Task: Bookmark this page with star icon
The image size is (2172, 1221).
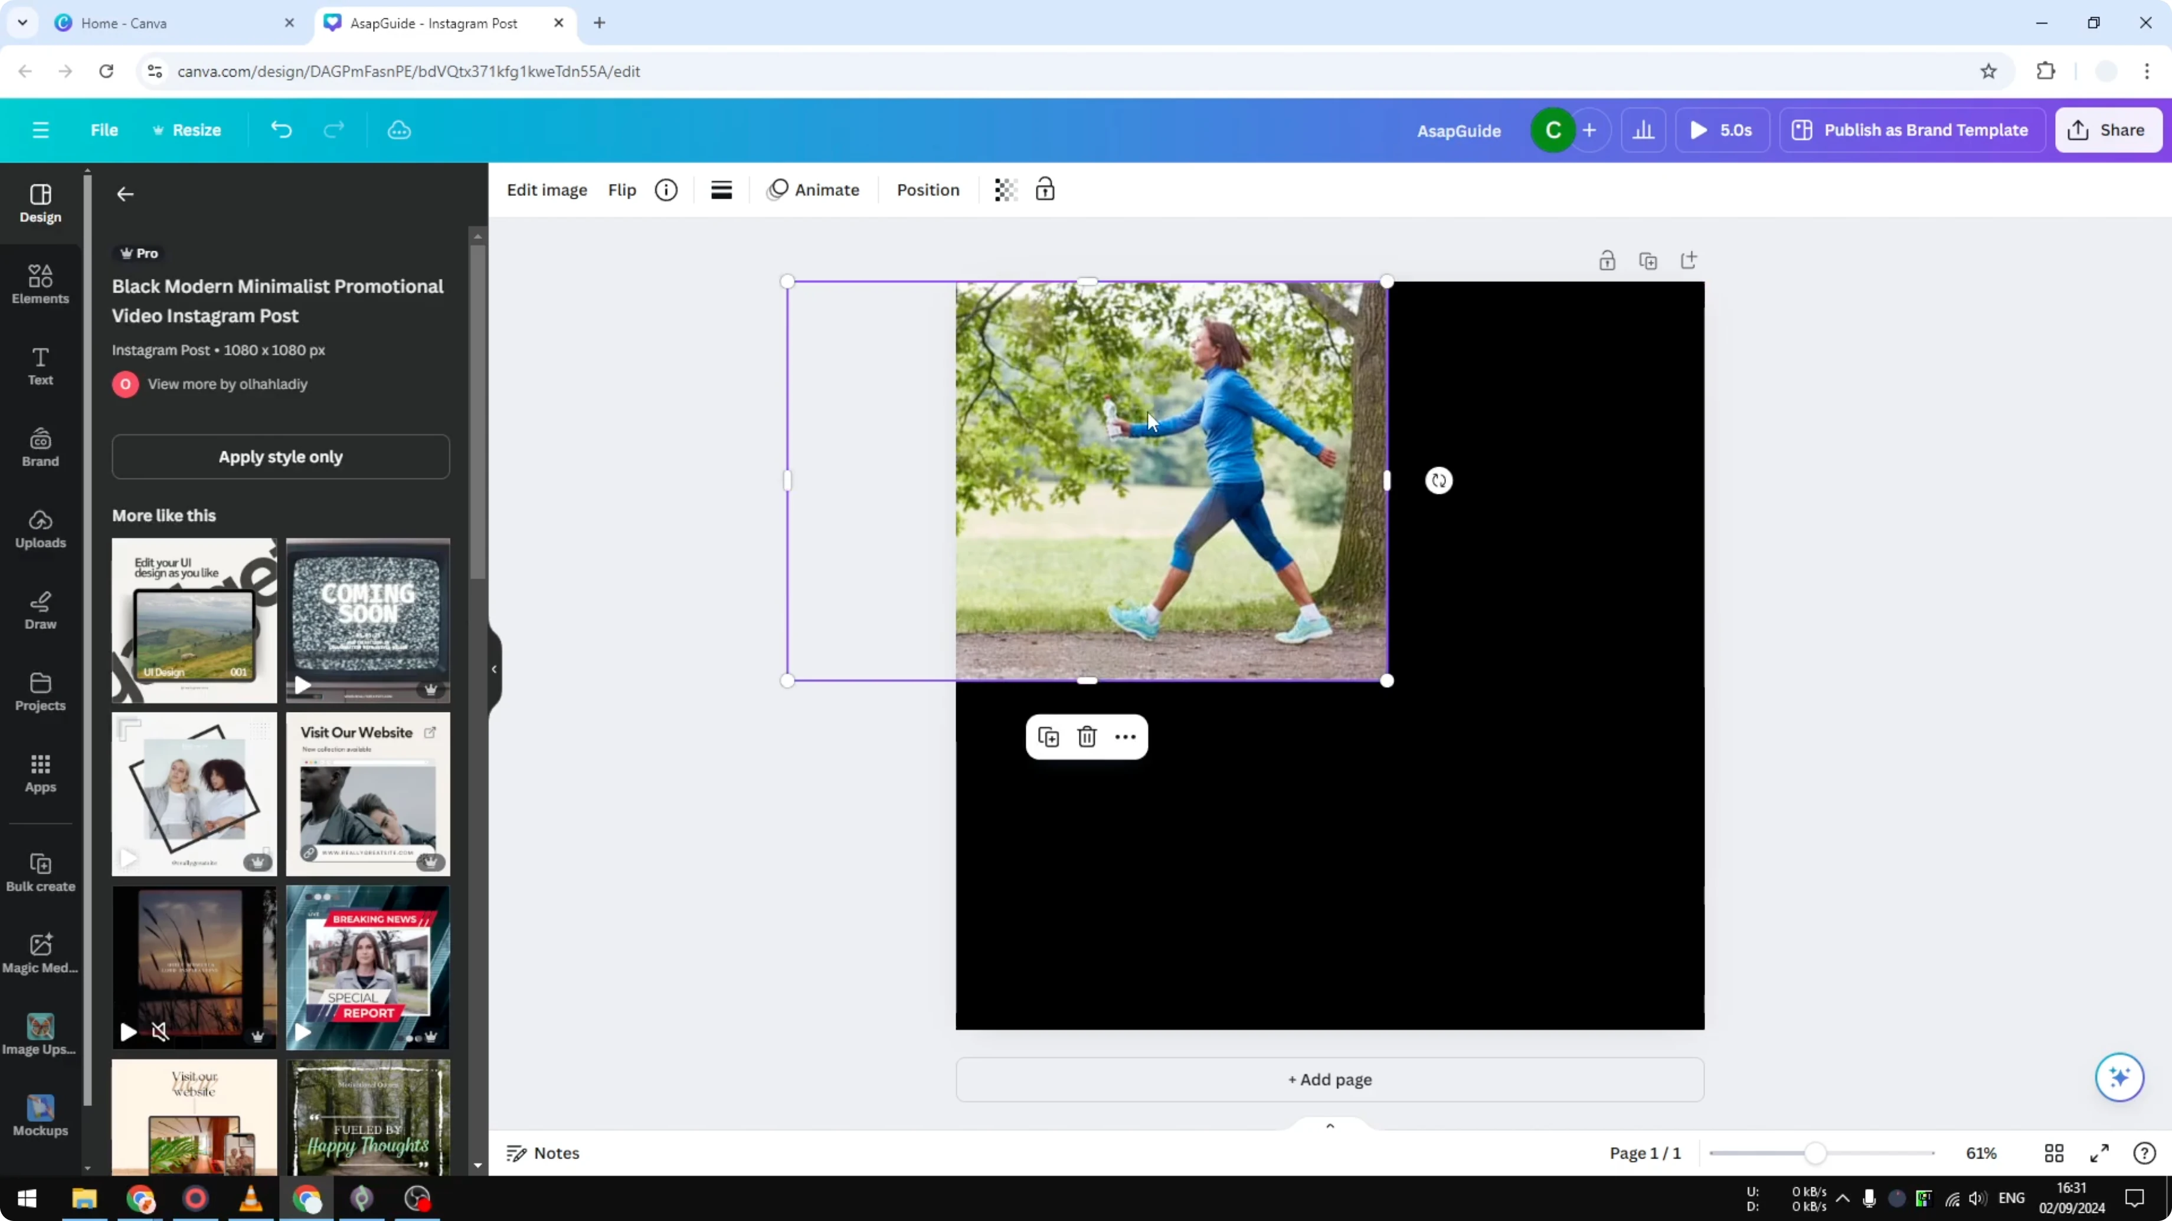Action: (x=1988, y=71)
